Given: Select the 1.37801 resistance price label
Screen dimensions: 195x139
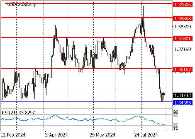Looking at the screenshot, I should pos(182,39).
